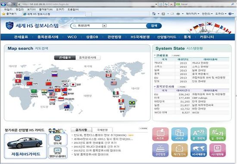Click the Canada flag on the map

point(109,75)
